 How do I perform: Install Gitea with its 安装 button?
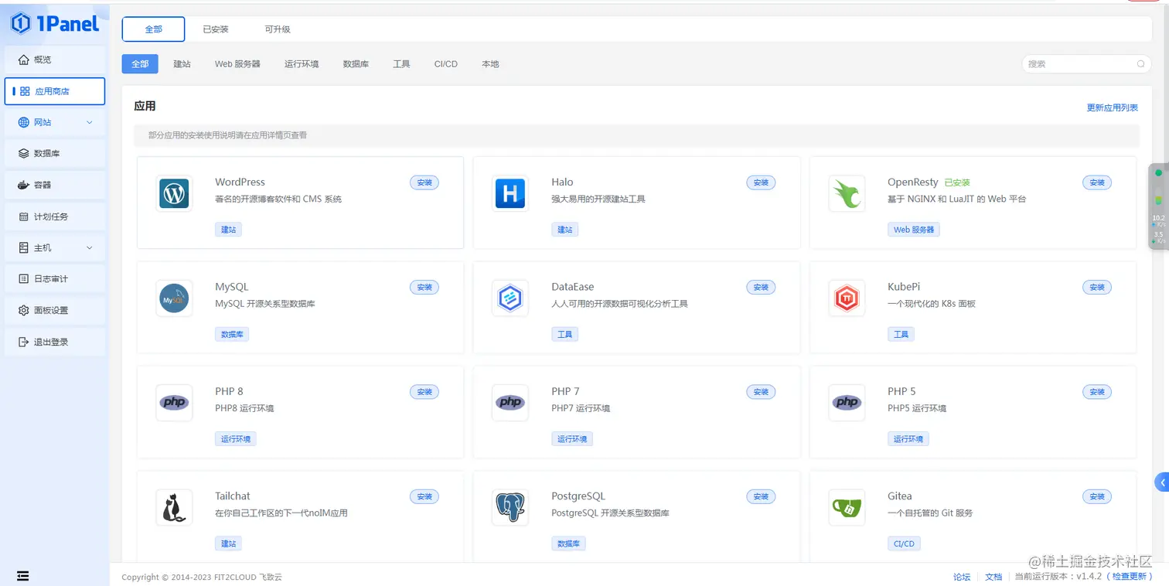click(1097, 497)
